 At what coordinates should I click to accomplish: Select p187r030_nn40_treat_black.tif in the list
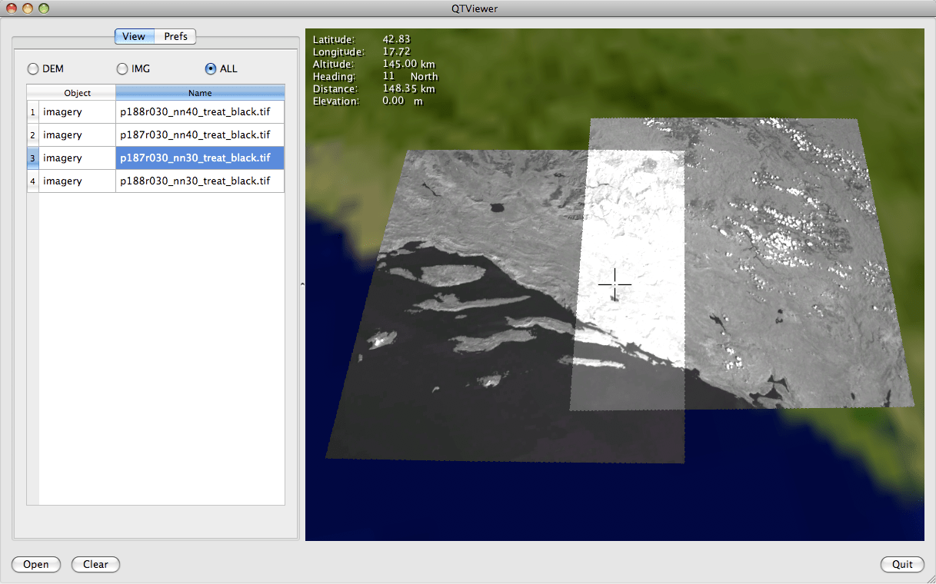click(x=200, y=134)
